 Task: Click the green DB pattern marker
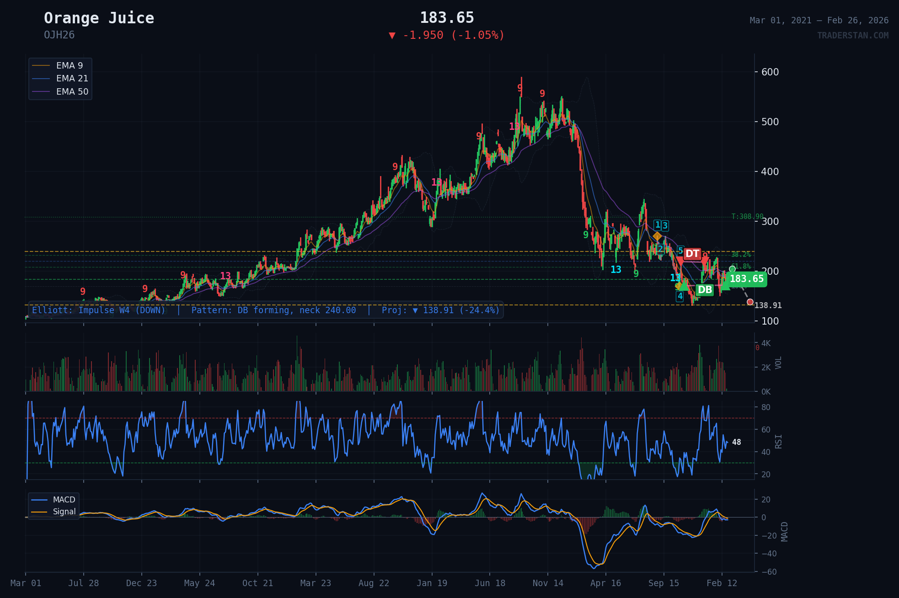705,290
